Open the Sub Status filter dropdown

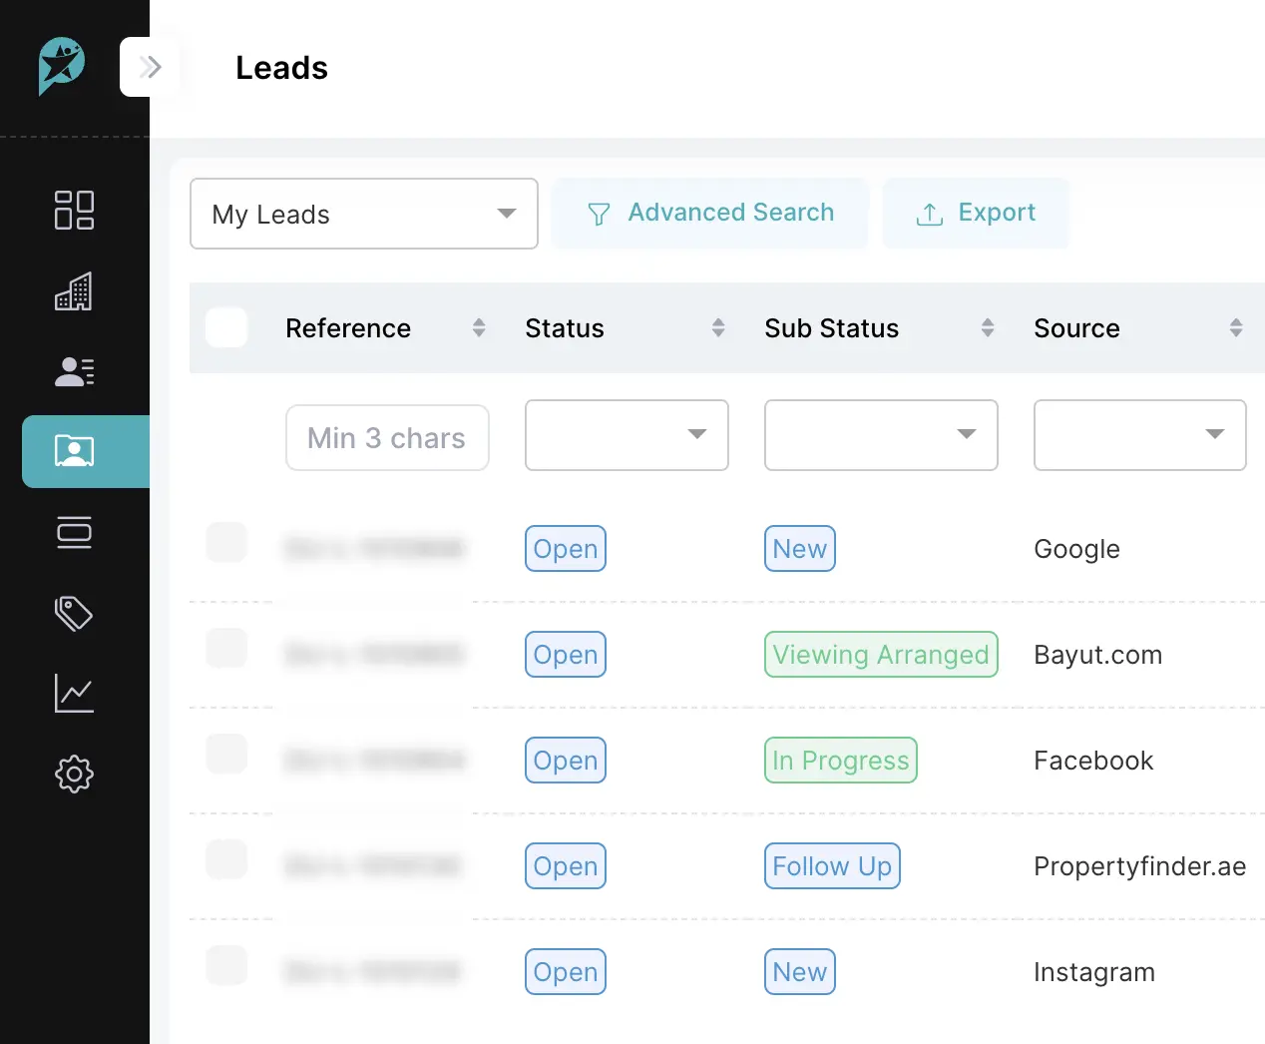tap(881, 435)
